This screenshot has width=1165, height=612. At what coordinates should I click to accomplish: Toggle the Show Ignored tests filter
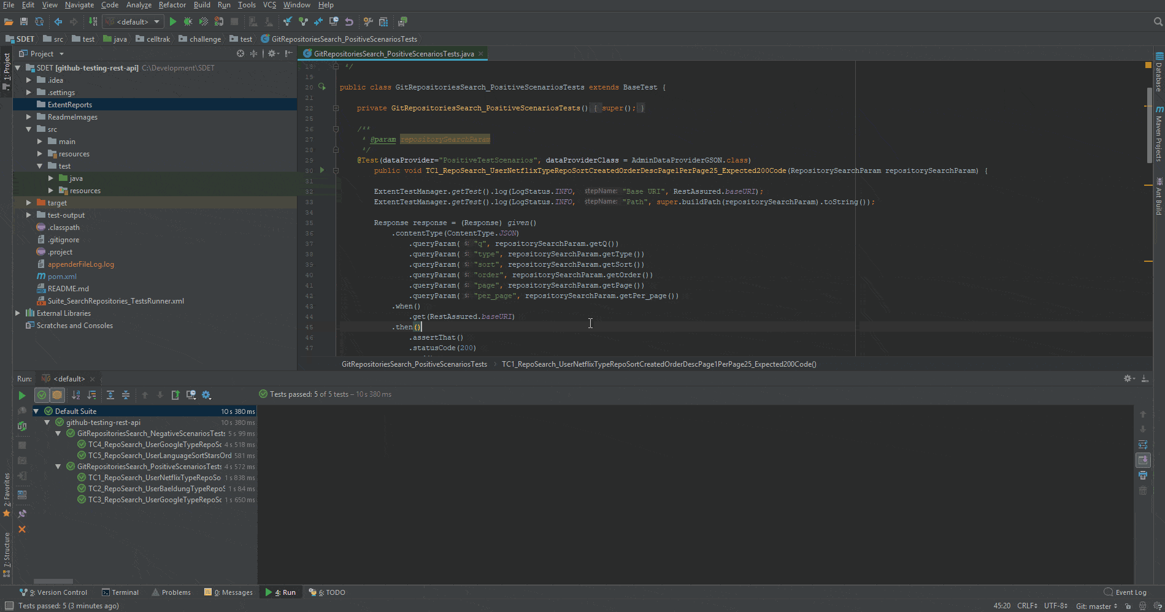pos(57,395)
